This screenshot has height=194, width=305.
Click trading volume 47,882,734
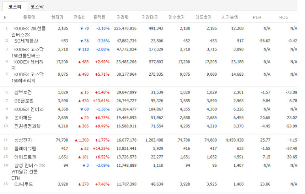tap(126, 41)
